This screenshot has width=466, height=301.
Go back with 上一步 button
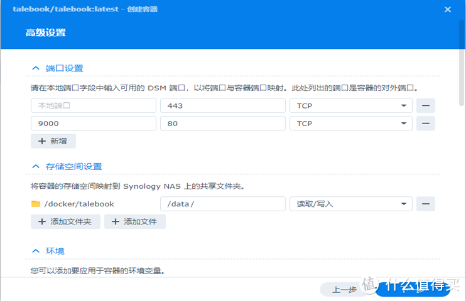344,290
